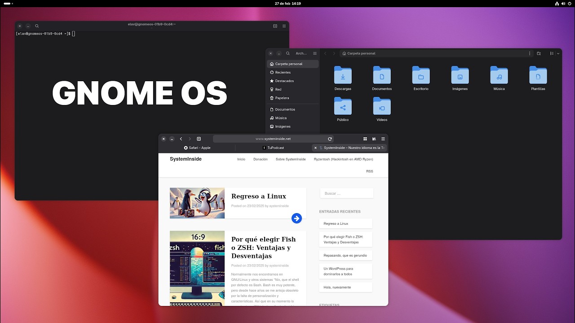Viewport: 575px width, 323px height.
Task: Open the Files folder options menu
Action: point(530,53)
